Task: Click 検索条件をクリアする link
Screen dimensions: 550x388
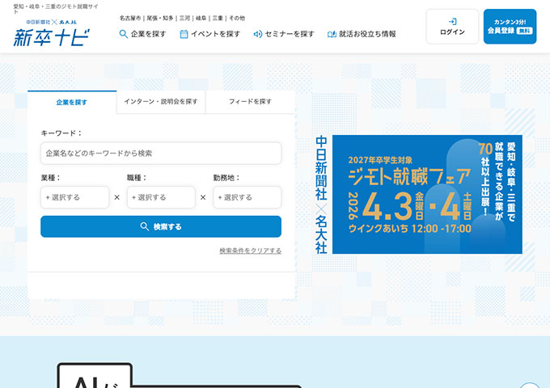Action: [251, 251]
